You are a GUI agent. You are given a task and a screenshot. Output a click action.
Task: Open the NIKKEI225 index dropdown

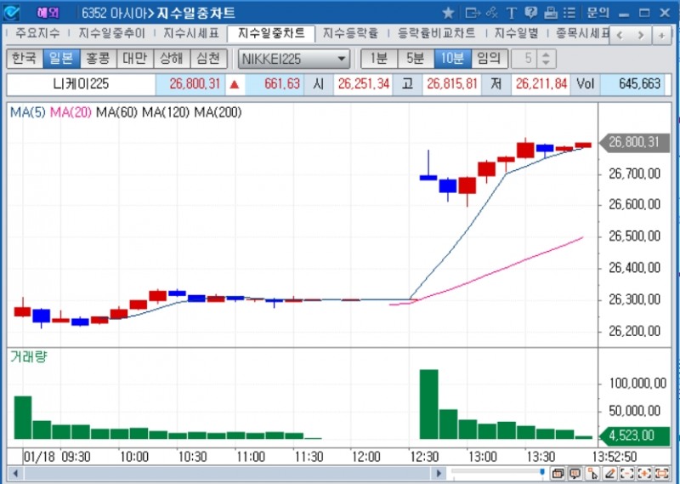click(293, 59)
